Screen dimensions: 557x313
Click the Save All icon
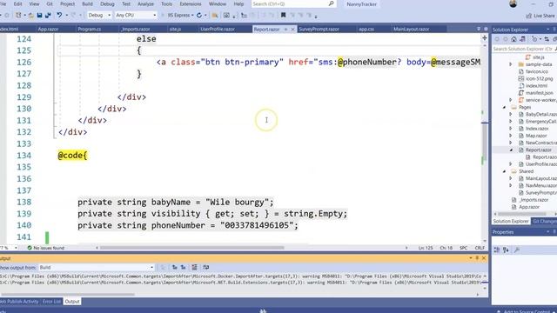pyautogui.click(x=49, y=16)
